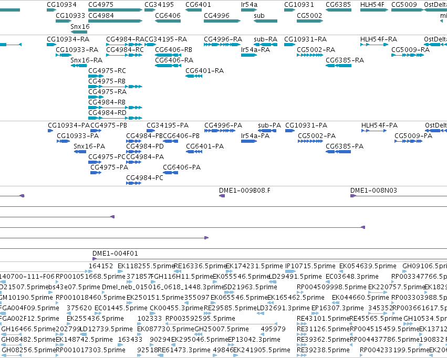
Task: Select transcript label CG4984-RC
Action: click(125, 49)
